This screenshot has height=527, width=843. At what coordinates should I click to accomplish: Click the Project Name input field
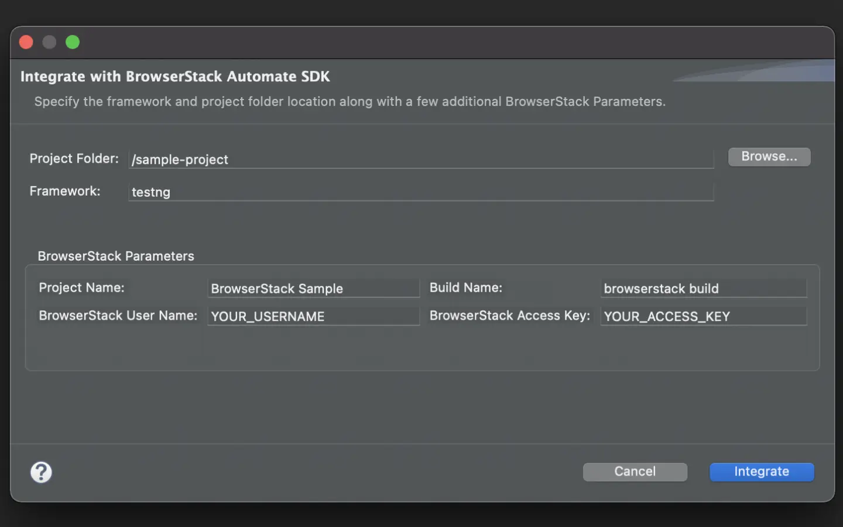[x=313, y=289]
